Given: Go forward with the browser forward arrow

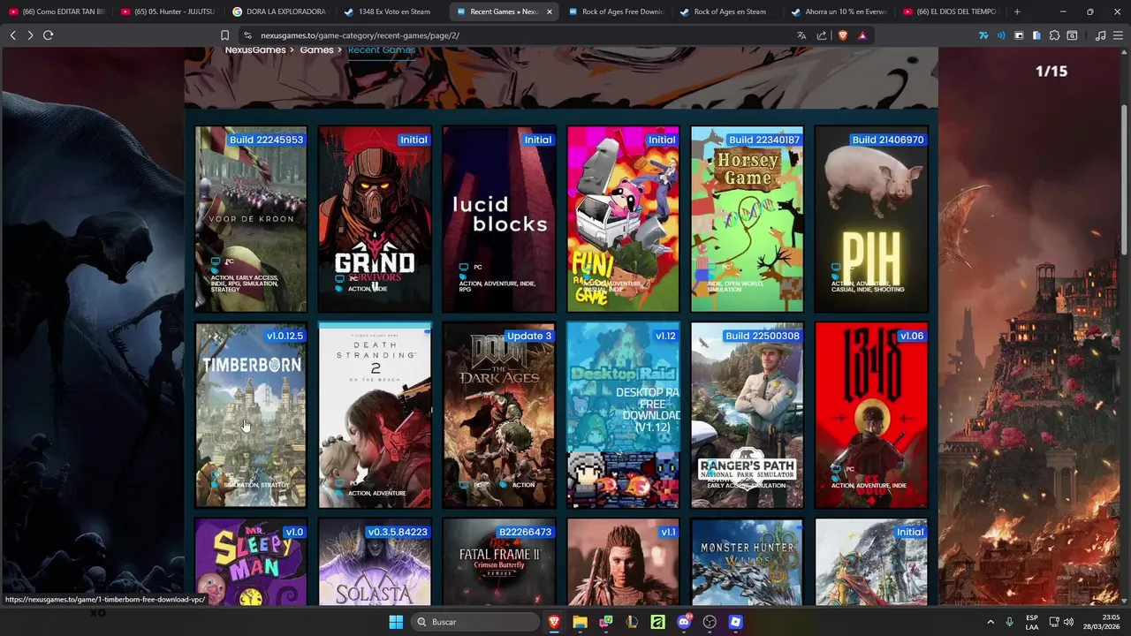Looking at the screenshot, I should pyautogui.click(x=30, y=35).
